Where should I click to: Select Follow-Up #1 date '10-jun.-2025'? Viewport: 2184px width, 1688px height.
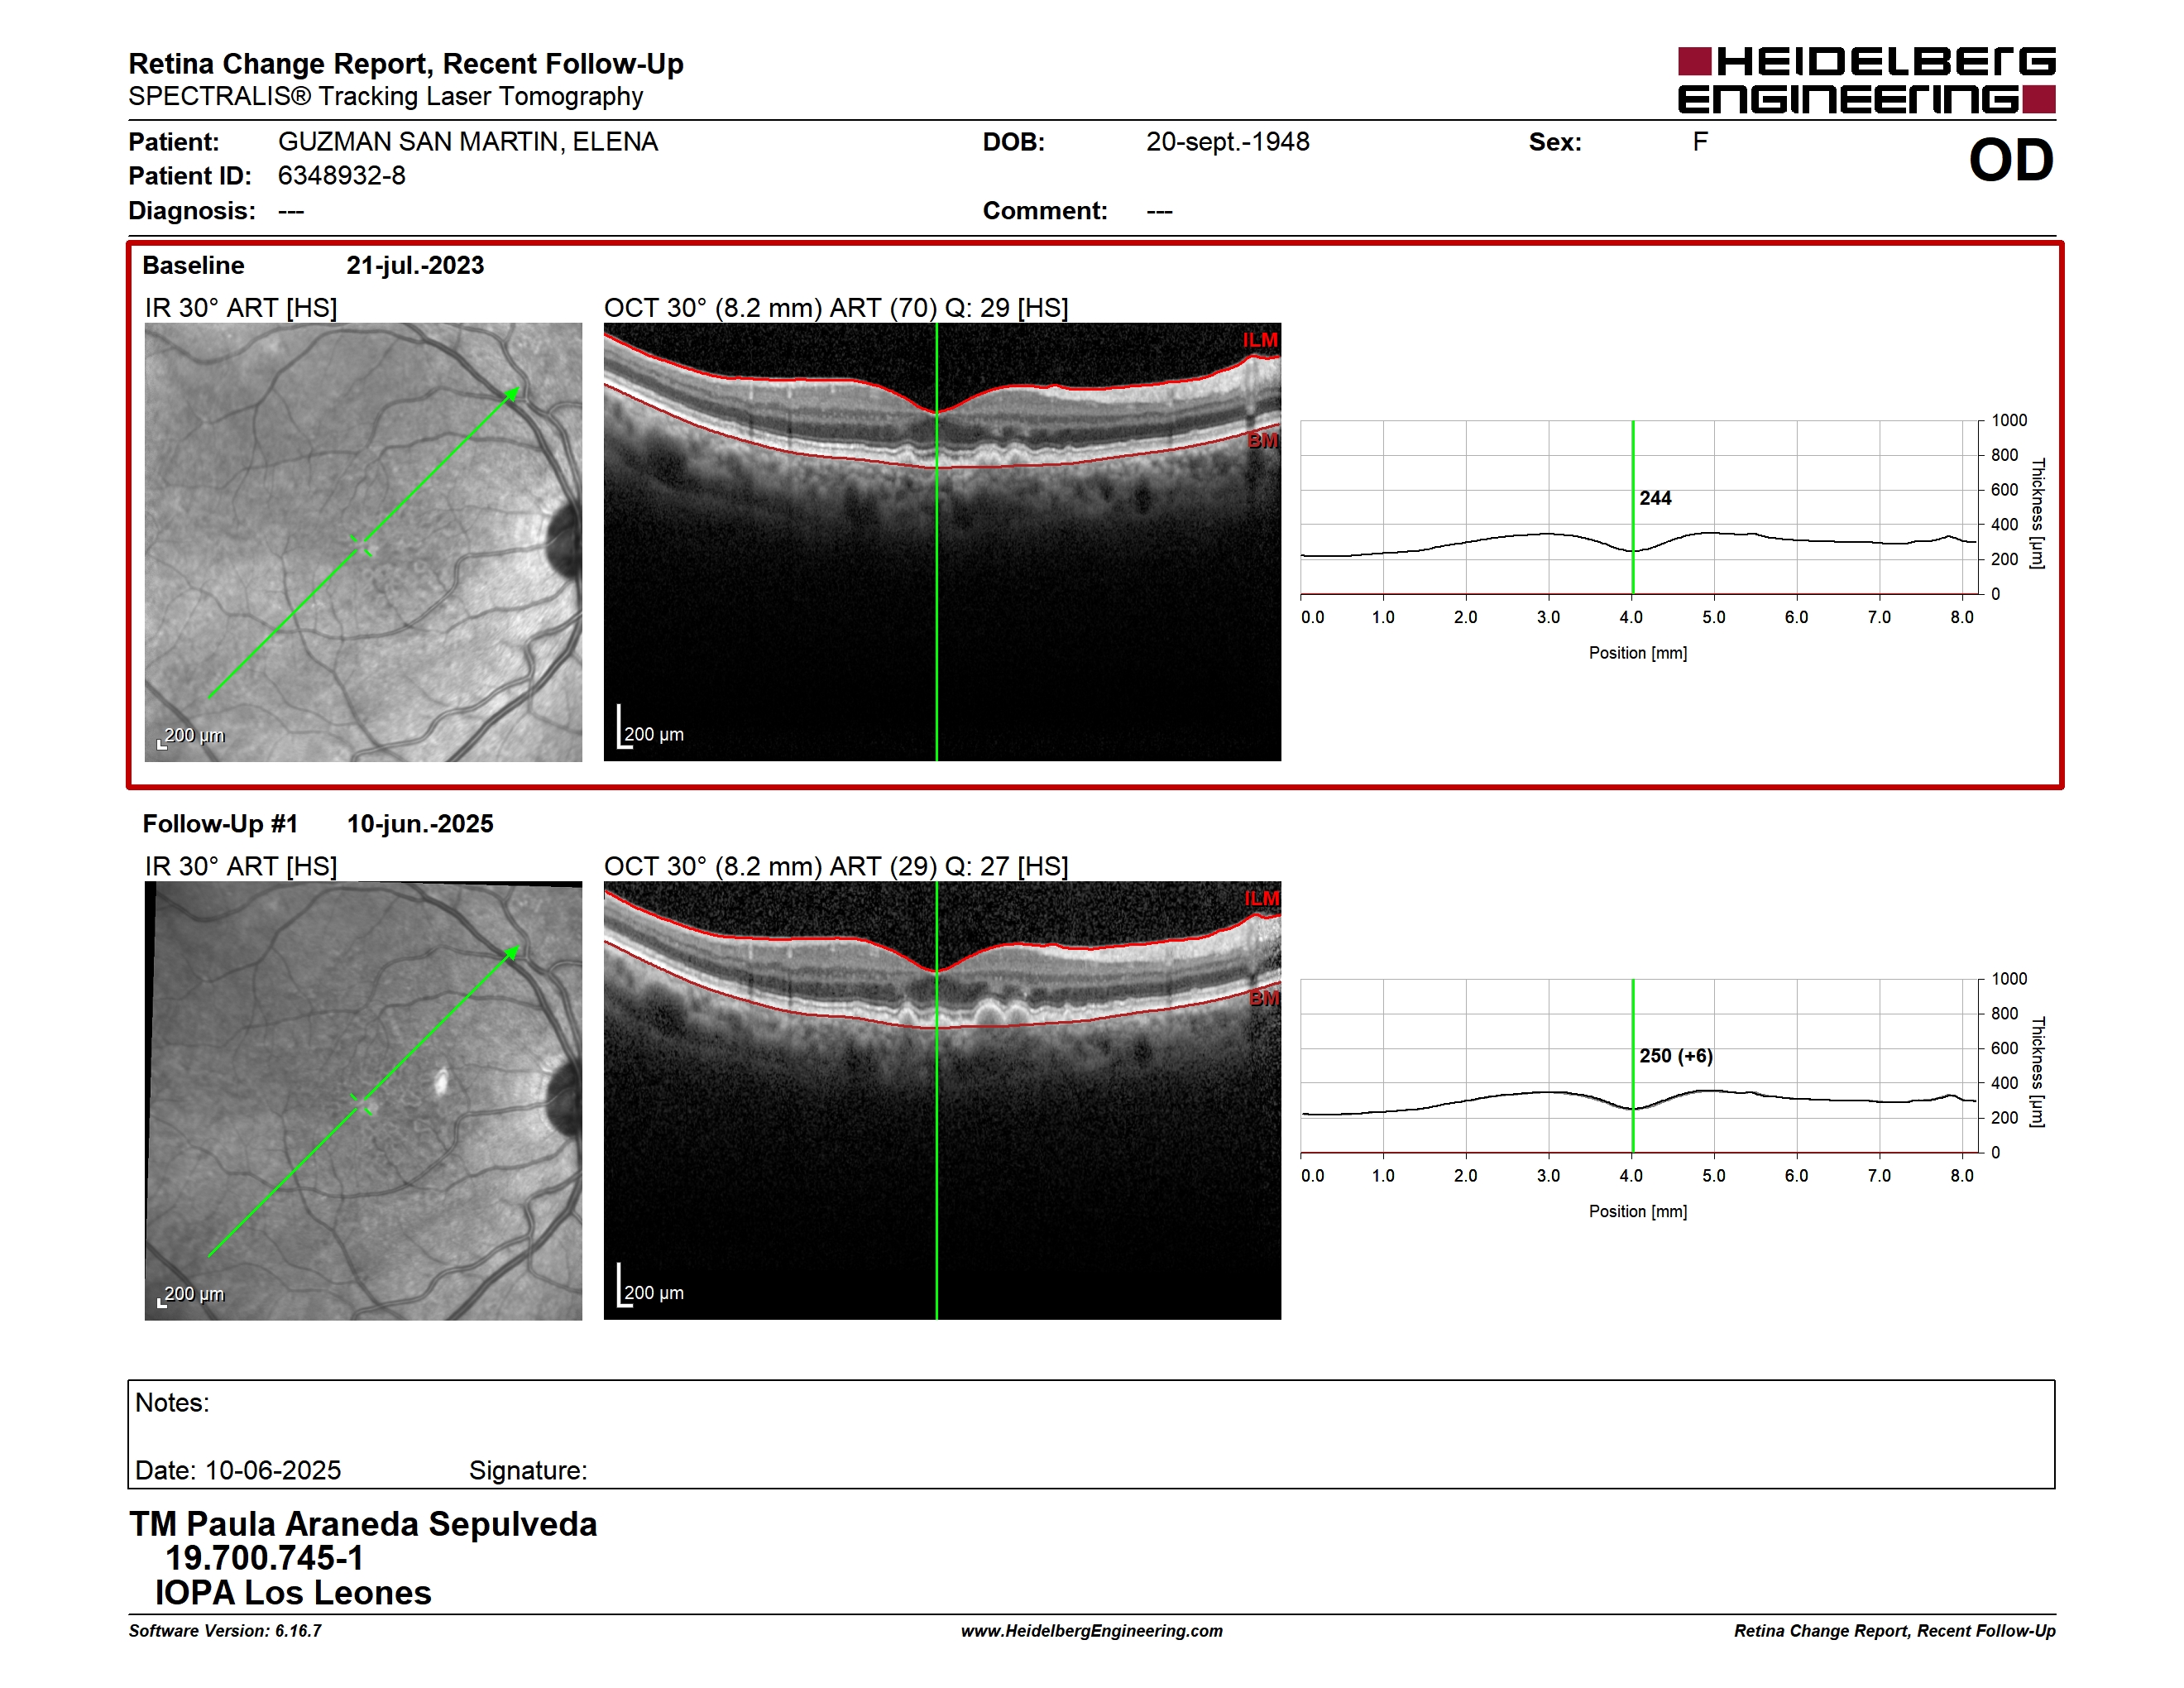[x=420, y=824]
